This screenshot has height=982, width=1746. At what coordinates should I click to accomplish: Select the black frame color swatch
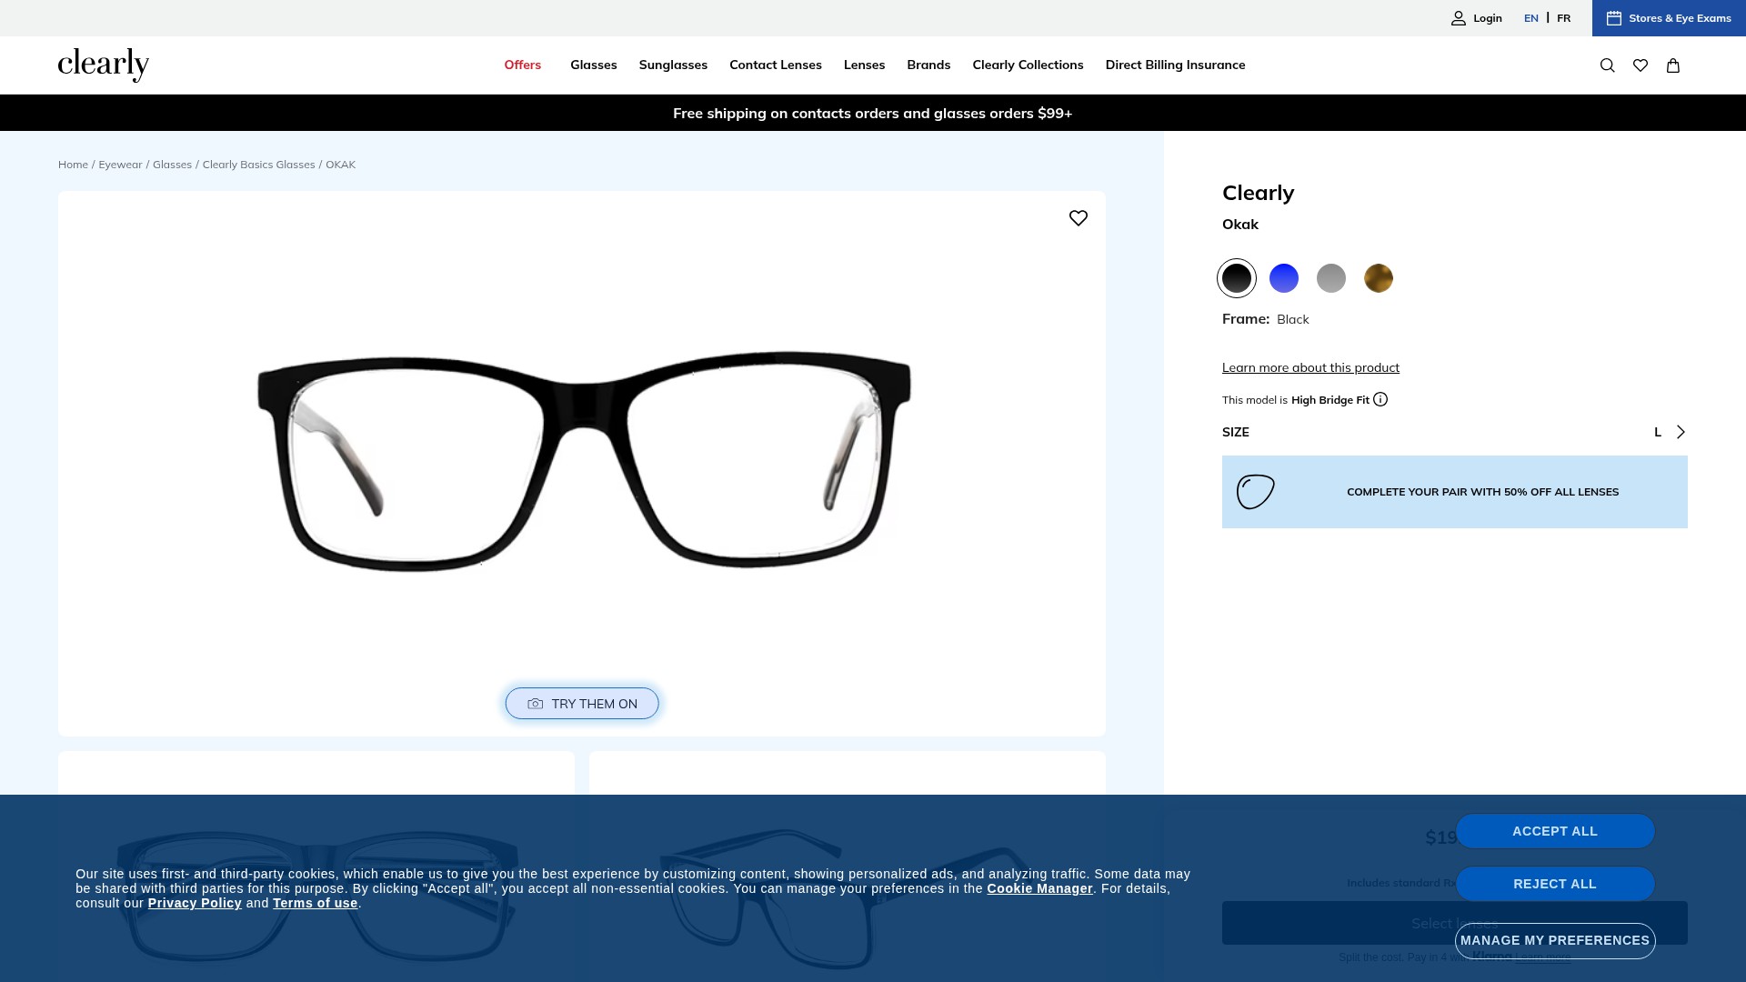pyautogui.click(x=1237, y=278)
